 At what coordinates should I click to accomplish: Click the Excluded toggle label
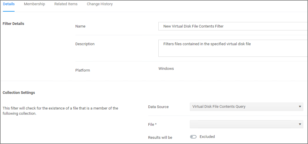tap(207, 136)
